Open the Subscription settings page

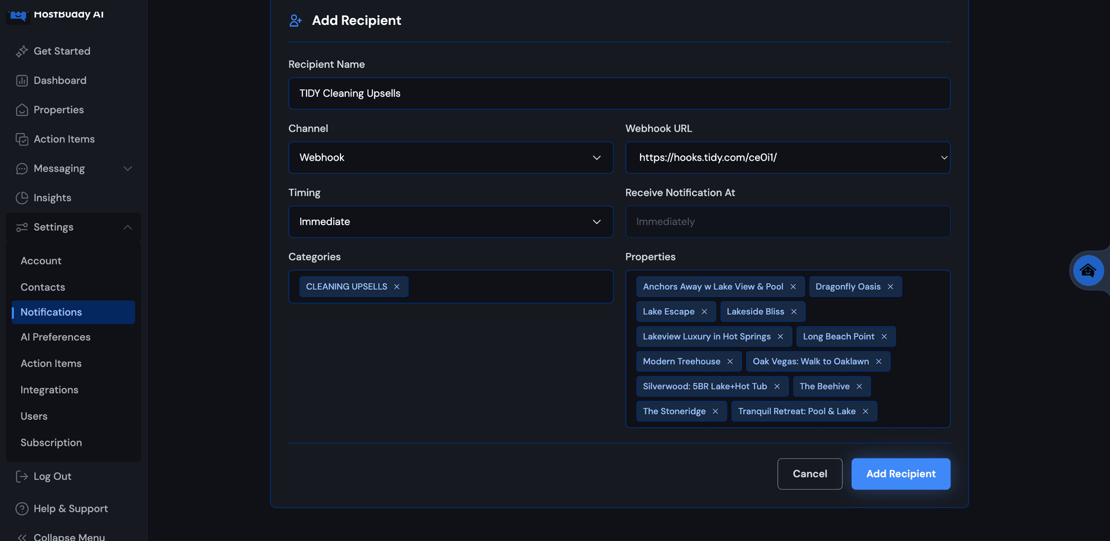click(x=51, y=442)
